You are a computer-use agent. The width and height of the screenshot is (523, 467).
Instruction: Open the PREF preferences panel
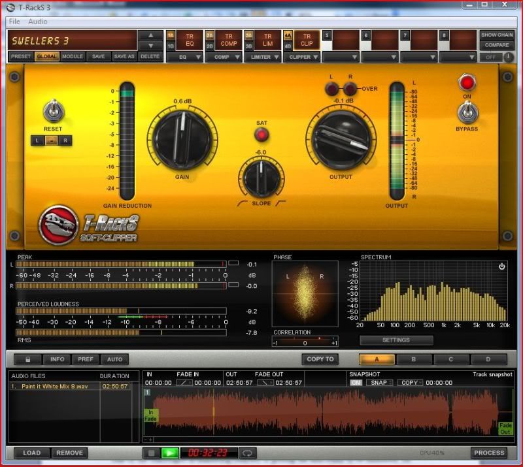(86, 359)
